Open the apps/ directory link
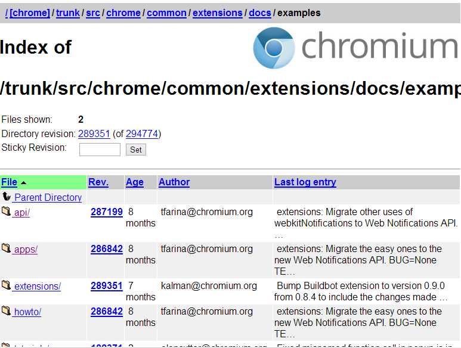Screen dimensions: 461x348 [x=26, y=249]
